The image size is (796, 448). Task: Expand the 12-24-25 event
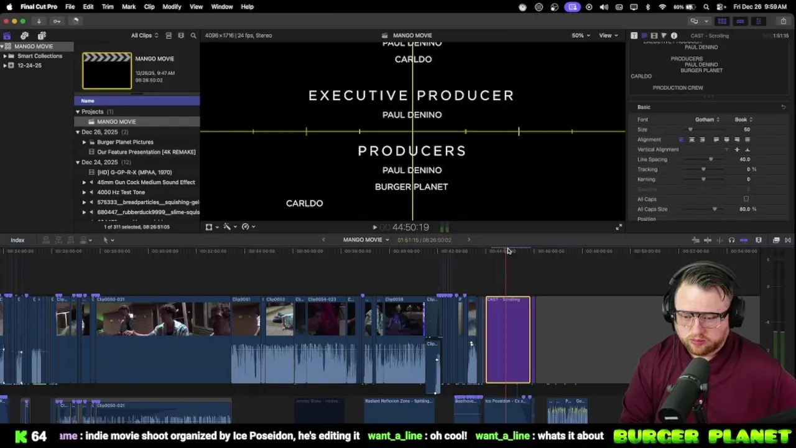[5, 65]
